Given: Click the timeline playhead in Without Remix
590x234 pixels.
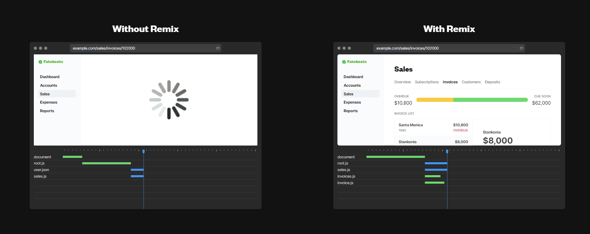Looking at the screenshot, I should point(144,151).
